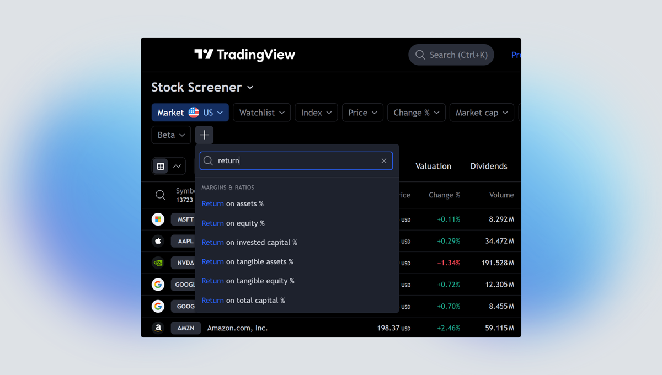Switch to chart view icon
662x375 pixels.
tap(177, 166)
